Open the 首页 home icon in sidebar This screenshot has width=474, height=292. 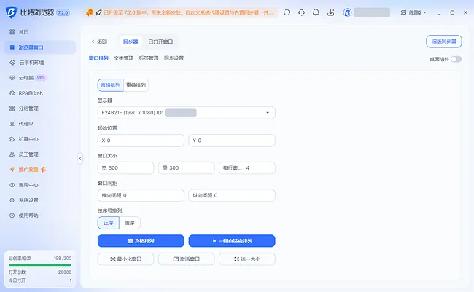pos(12,32)
